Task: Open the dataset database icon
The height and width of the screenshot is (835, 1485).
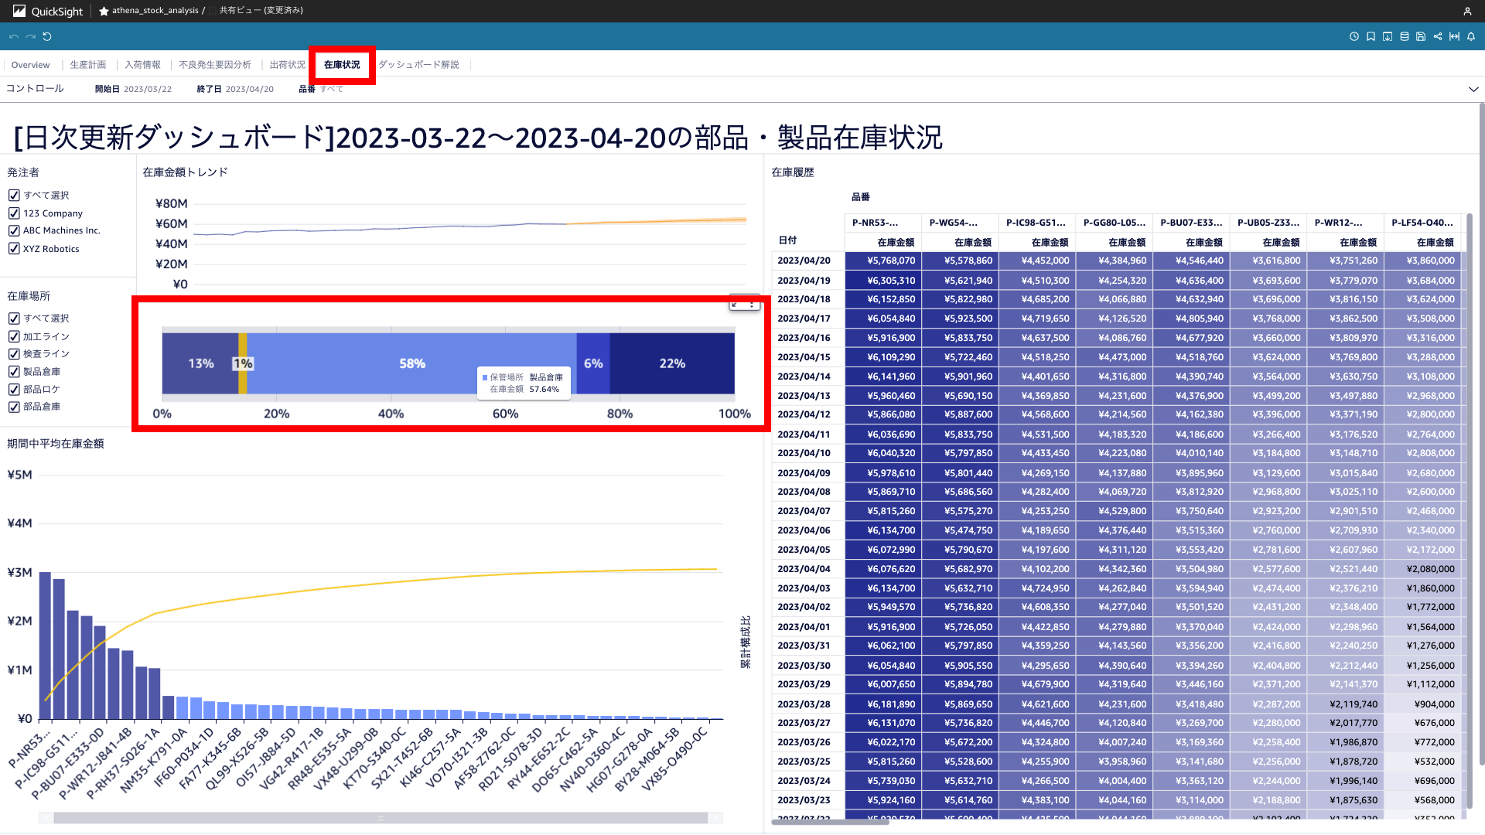Action: 1405,36
